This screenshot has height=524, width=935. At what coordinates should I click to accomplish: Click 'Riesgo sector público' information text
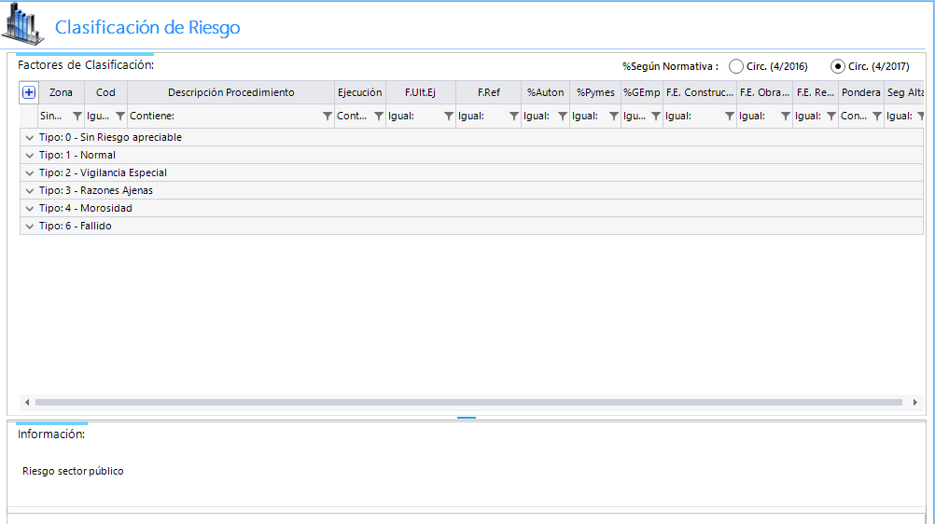coord(73,471)
